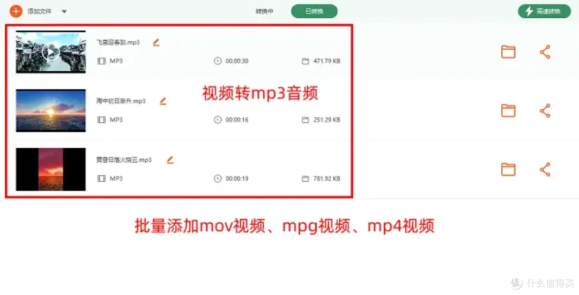Screen dimensions: 579x295
Task: Click the duration text 00:00:19
Action: pyautogui.click(x=237, y=178)
